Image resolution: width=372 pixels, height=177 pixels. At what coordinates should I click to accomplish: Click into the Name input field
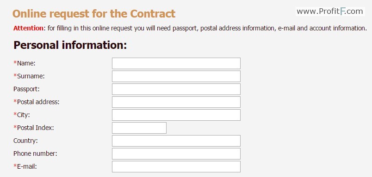click(x=176, y=63)
